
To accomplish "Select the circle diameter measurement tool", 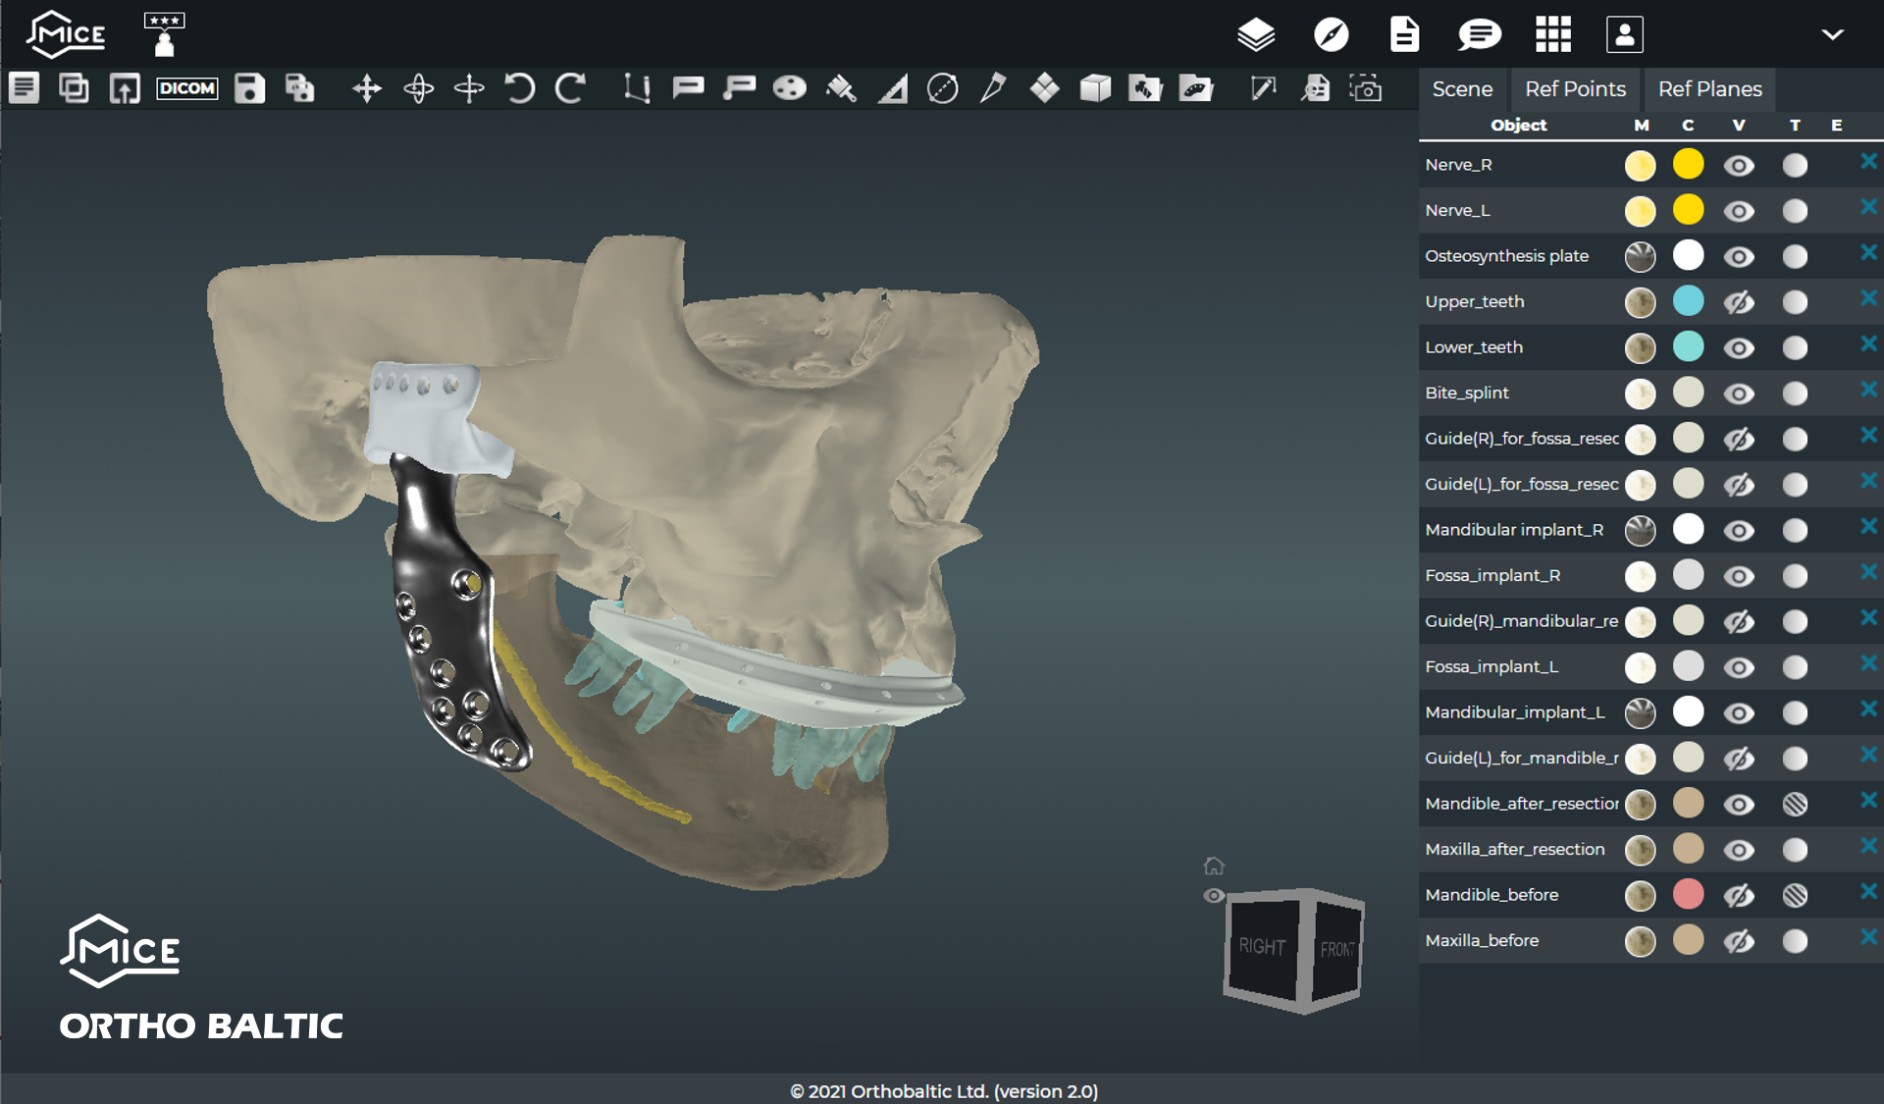I will [x=943, y=88].
